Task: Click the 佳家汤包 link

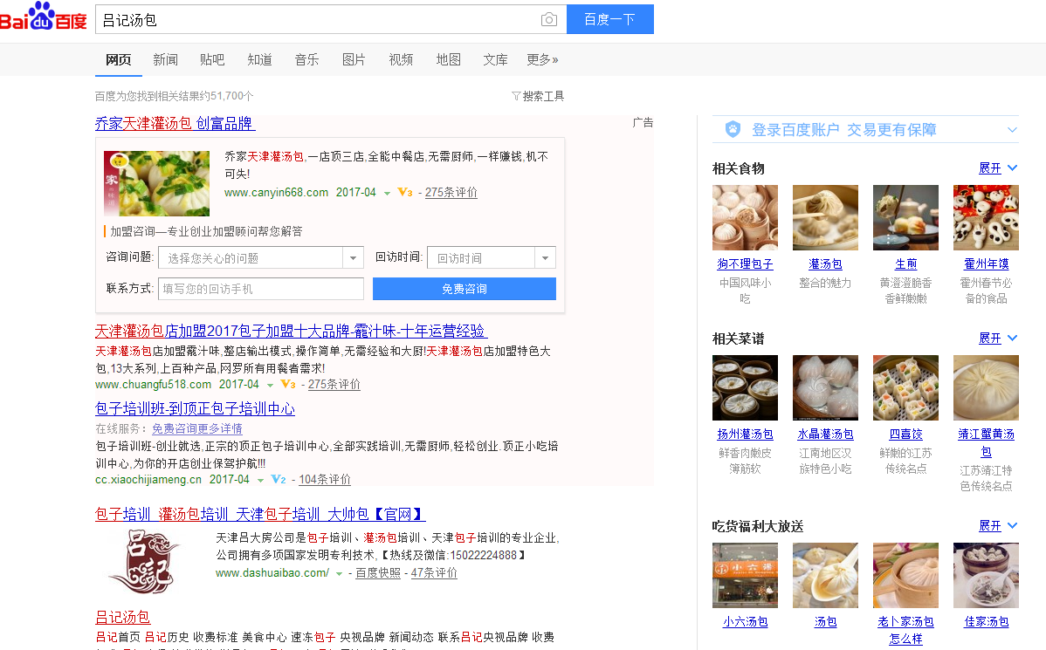Action: pos(986,621)
